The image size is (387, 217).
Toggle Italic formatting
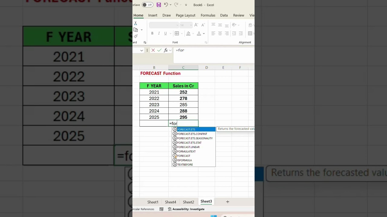click(x=159, y=33)
